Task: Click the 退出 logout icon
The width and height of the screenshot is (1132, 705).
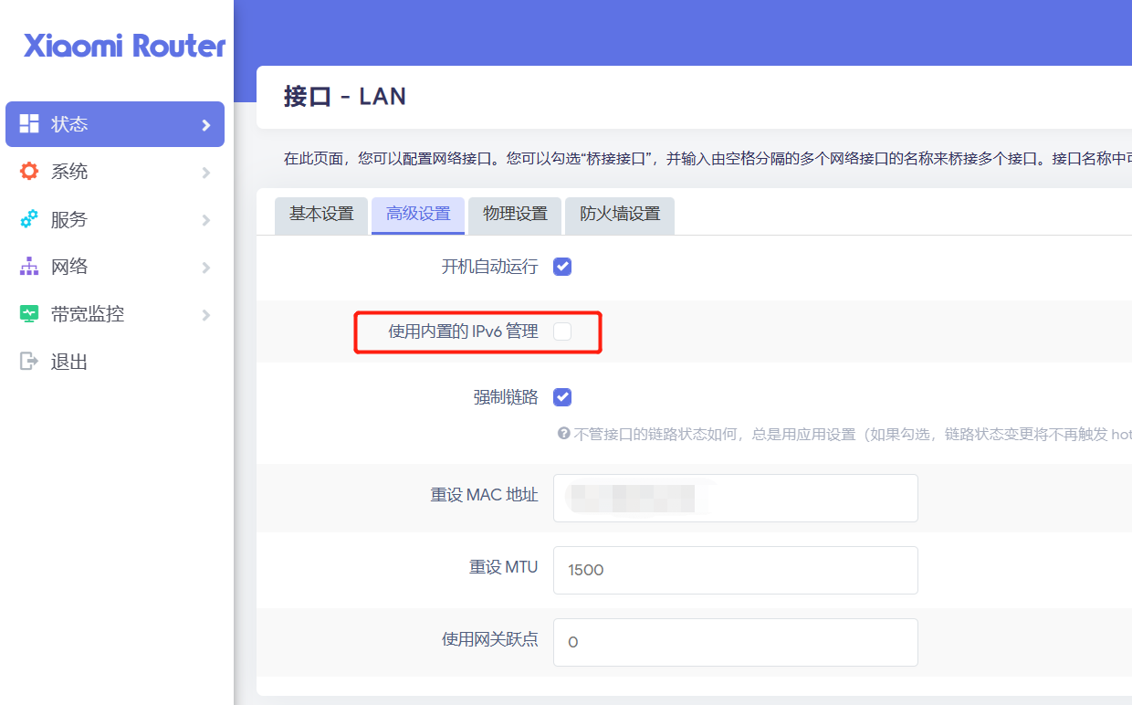Action: pyautogui.click(x=29, y=362)
